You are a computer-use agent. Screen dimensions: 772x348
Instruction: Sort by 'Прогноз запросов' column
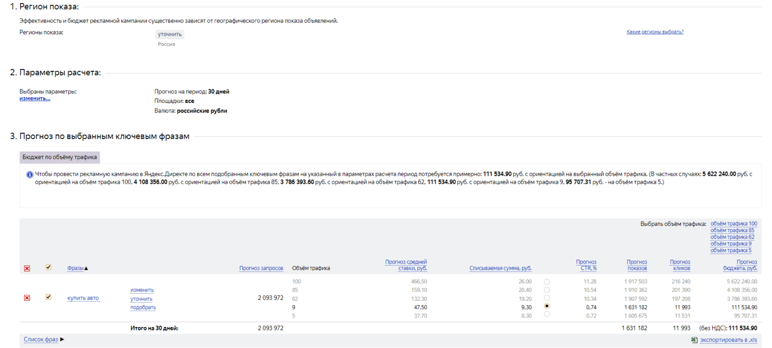click(261, 268)
